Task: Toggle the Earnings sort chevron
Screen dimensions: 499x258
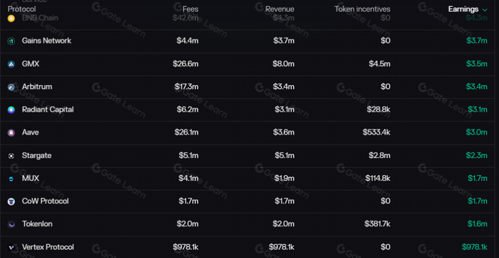Action: pos(484,10)
